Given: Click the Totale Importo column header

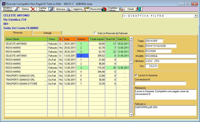Looking at the screenshot, I should (97, 39).
